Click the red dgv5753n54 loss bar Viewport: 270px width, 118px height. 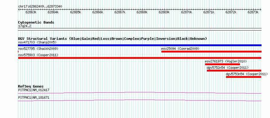pyautogui.click(x=244, y=77)
